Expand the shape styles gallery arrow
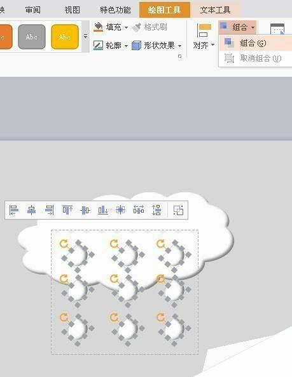 pos(85,36)
